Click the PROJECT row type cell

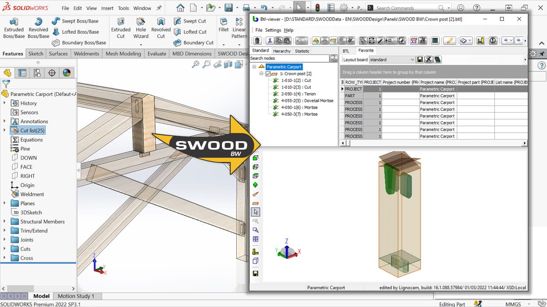click(353, 89)
